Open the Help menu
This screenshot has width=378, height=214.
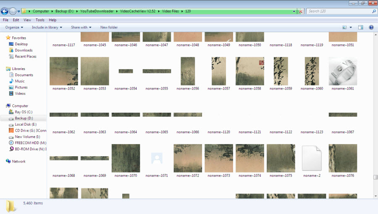52,20
